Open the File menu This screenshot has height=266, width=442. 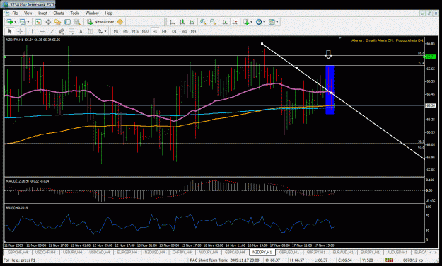click(x=15, y=13)
